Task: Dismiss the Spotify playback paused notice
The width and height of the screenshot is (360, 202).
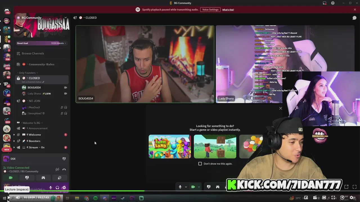Action: point(355,10)
